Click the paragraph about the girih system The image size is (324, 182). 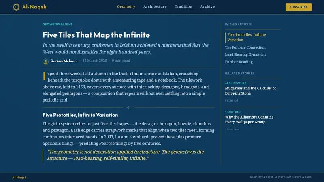coord(128,133)
